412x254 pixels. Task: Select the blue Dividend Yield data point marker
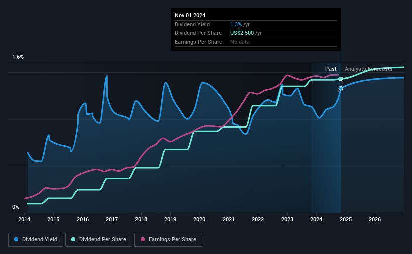pyautogui.click(x=341, y=89)
